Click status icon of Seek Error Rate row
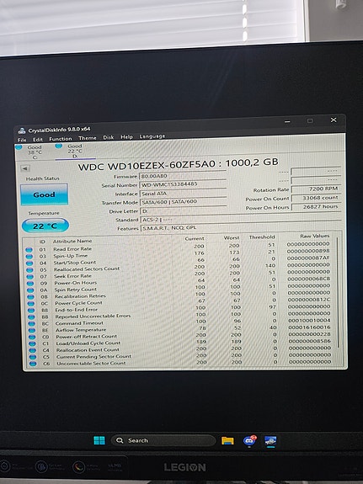This screenshot has width=363, height=484. point(30,277)
